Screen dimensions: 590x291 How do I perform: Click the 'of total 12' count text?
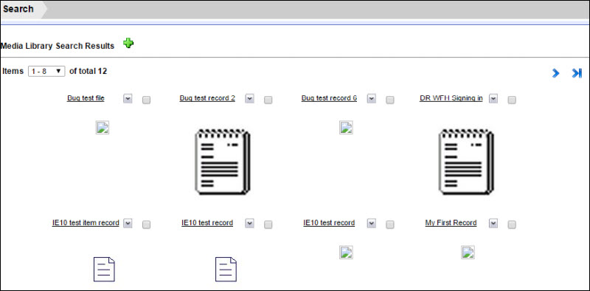click(x=88, y=71)
